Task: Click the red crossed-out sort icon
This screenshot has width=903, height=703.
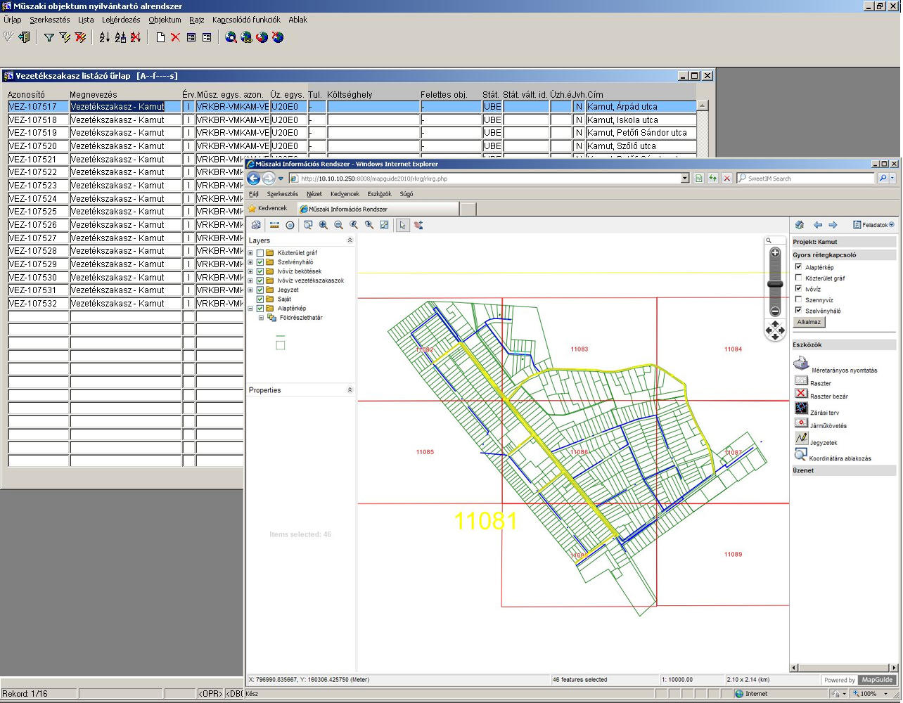Action: [x=136, y=37]
